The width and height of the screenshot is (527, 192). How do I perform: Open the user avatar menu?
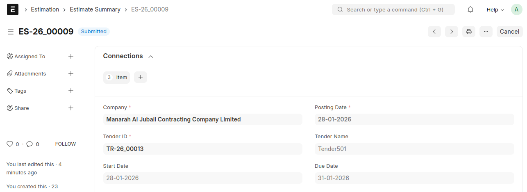pyautogui.click(x=516, y=9)
